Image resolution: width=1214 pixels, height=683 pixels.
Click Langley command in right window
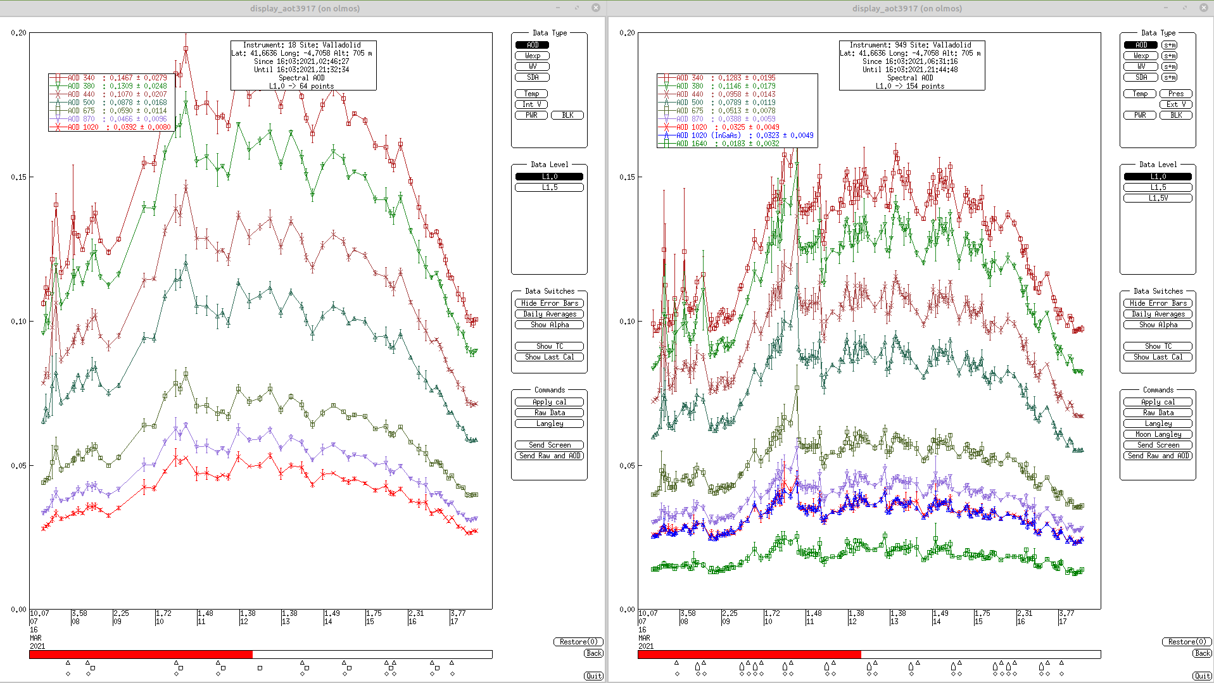[1158, 423]
